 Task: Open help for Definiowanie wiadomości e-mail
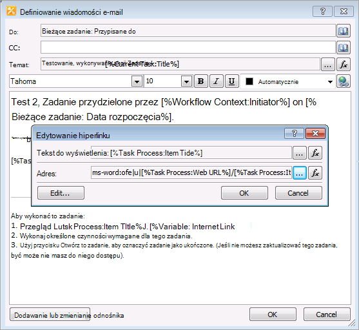[322, 11]
